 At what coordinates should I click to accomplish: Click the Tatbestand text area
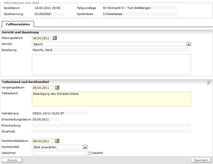pyautogui.click(x=111, y=99)
